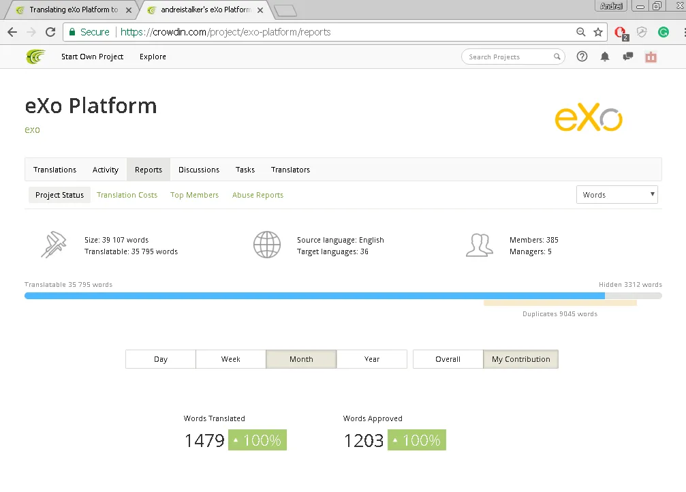Click the exo owner link

coord(33,129)
